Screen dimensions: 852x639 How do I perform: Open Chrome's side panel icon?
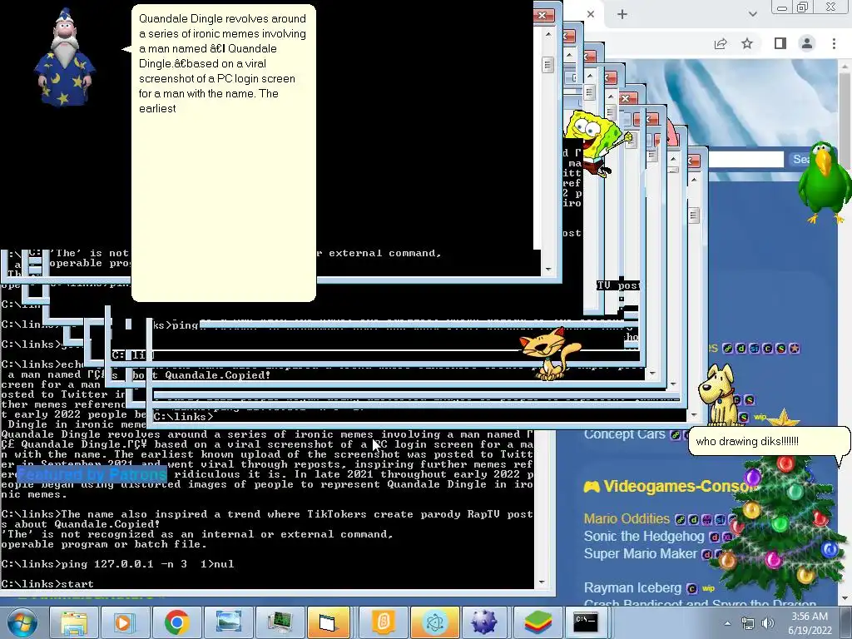coord(780,43)
